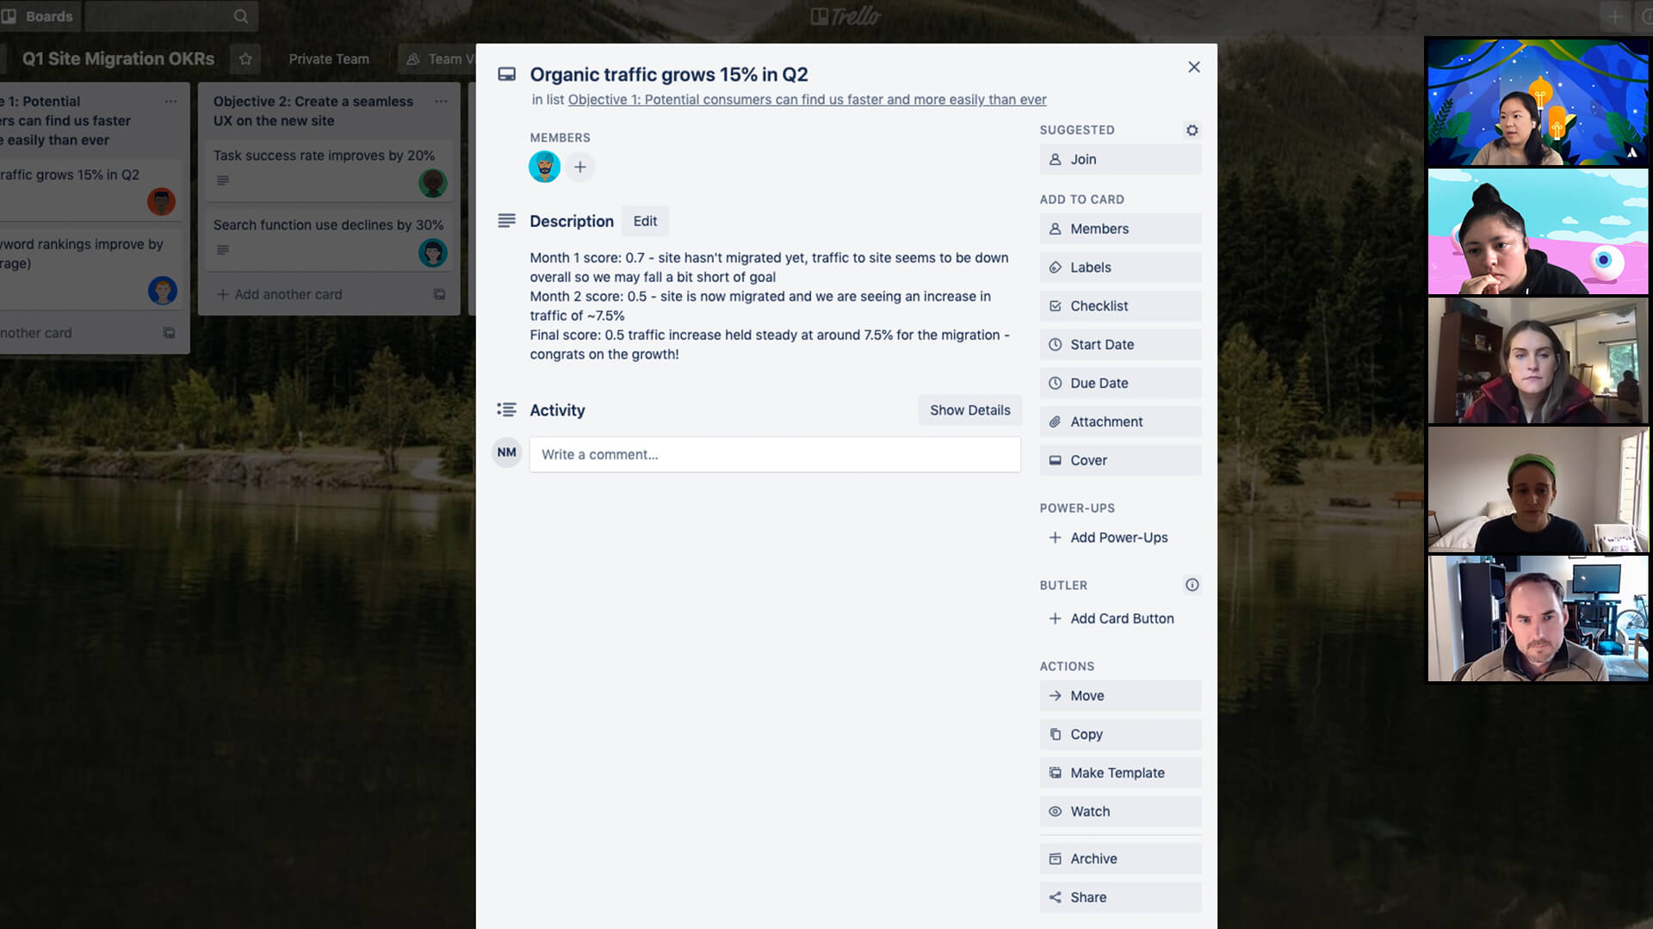
Task: Click the activity comment input field
Action: click(776, 453)
